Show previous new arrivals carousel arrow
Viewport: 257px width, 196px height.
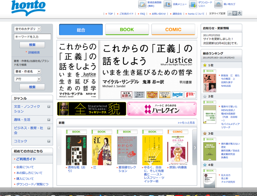[59, 147]
